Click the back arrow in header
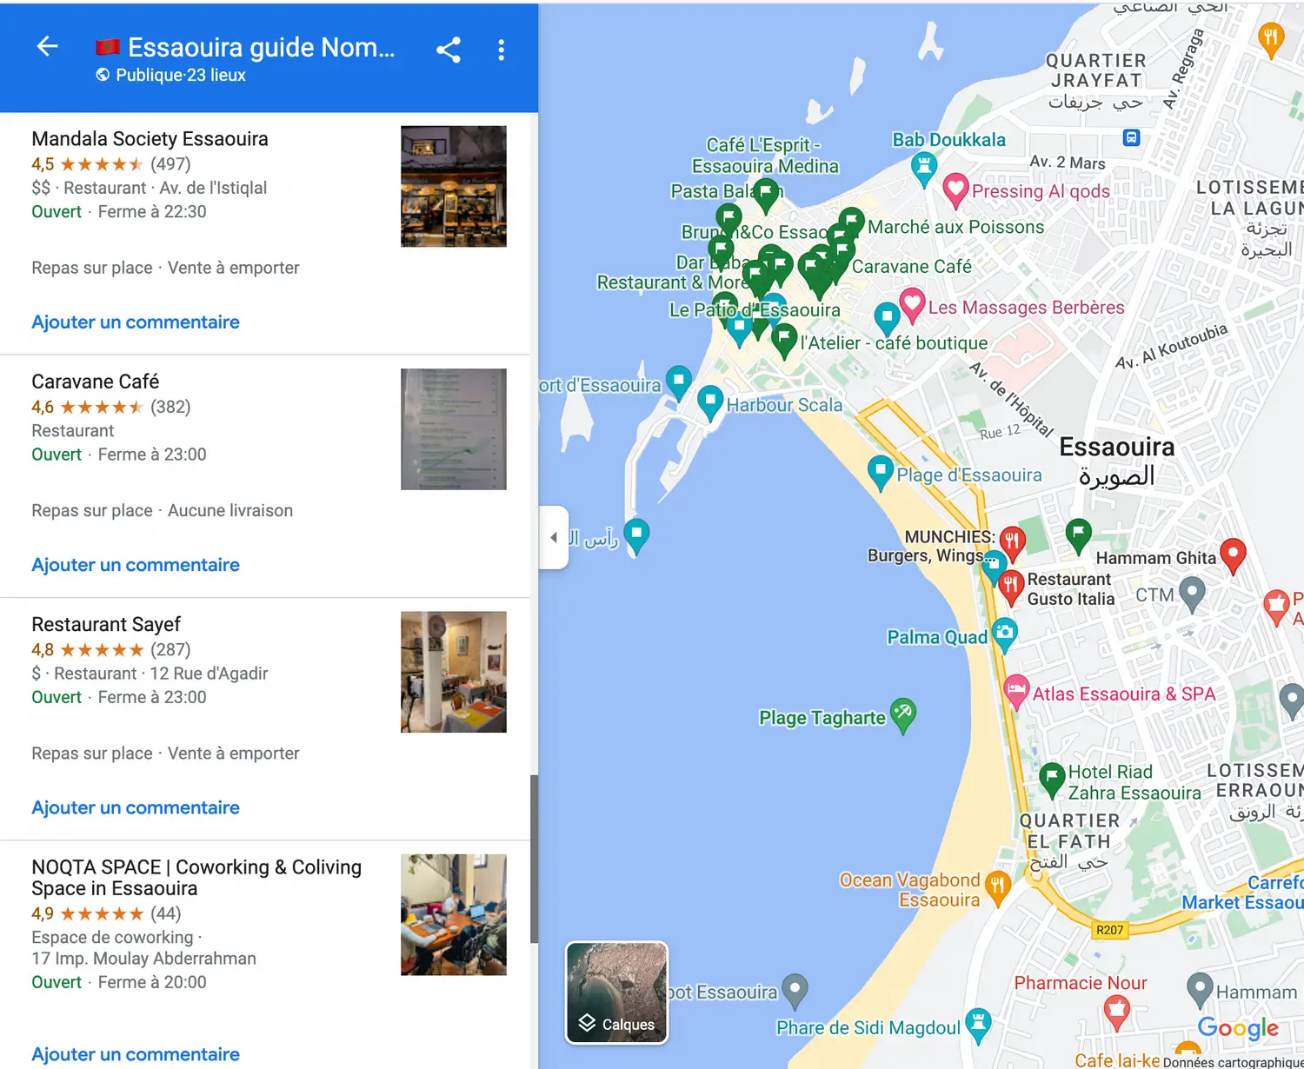The height and width of the screenshot is (1069, 1304). pos(47,46)
